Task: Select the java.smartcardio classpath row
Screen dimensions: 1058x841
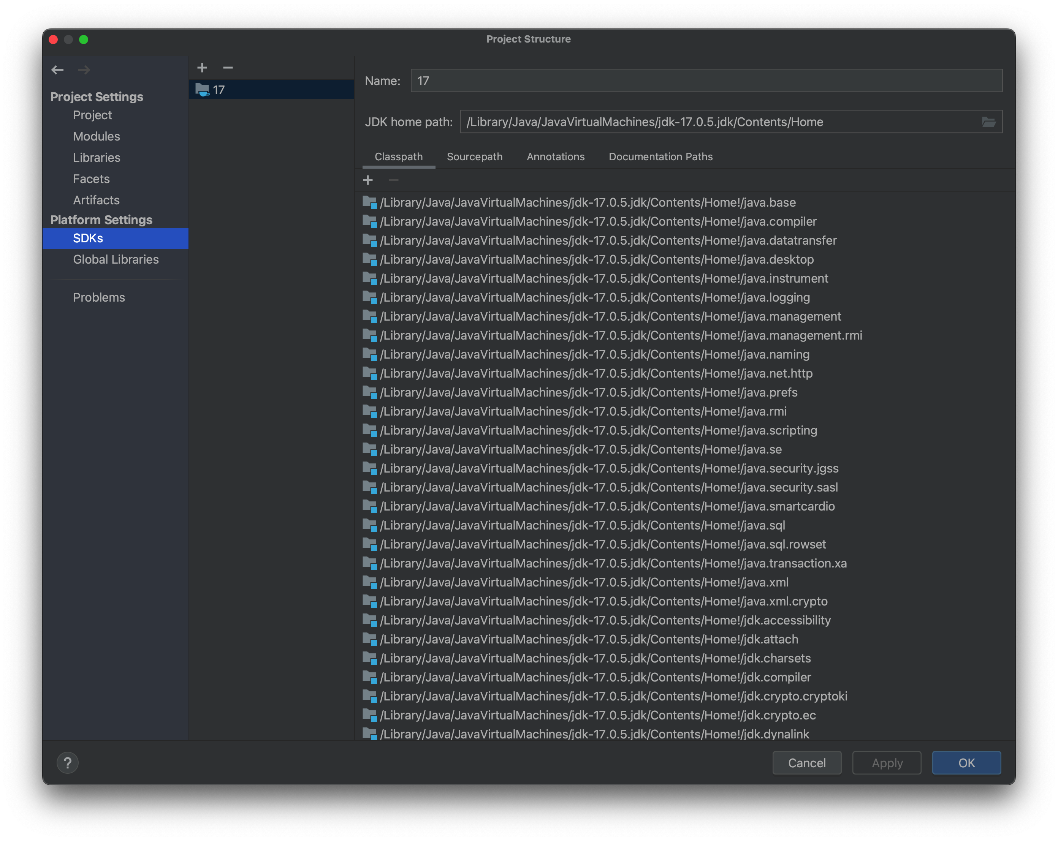Action: 685,507
